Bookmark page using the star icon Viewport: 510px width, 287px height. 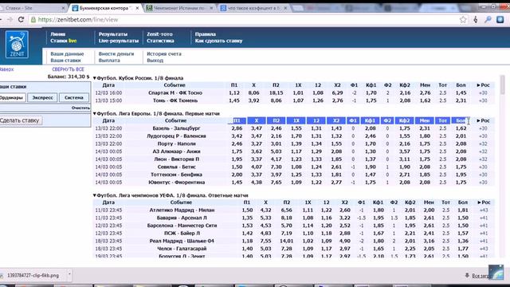pos(463,19)
